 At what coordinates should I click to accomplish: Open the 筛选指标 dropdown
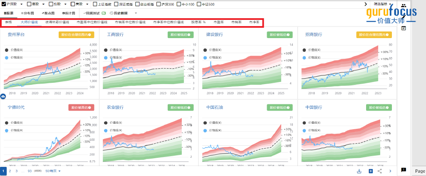click(x=383, y=4)
